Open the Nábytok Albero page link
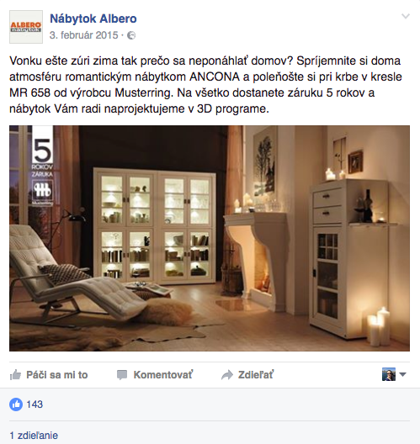Viewport: 420px width, 444px height. [x=93, y=18]
